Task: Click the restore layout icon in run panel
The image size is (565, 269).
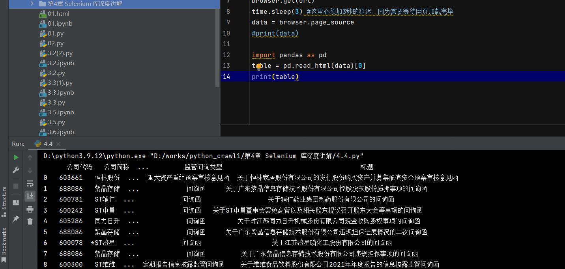Action: [16, 202]
